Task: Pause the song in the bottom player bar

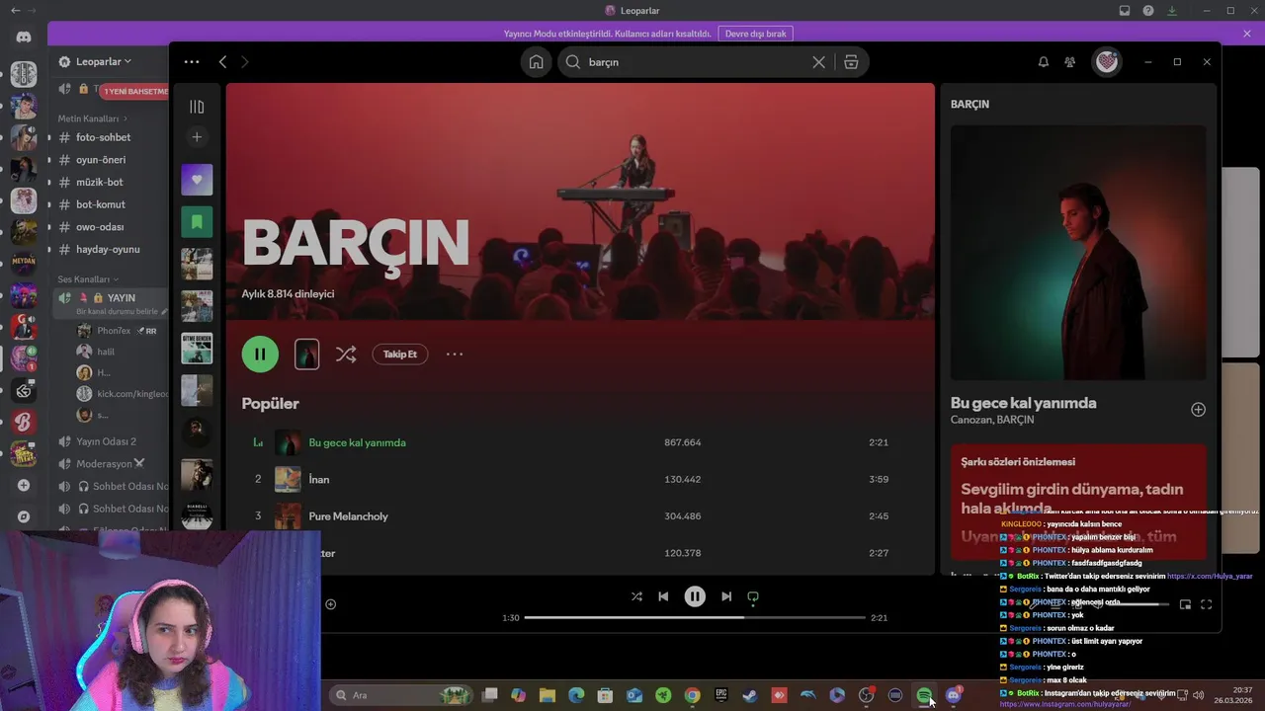Action: [695, 596]
